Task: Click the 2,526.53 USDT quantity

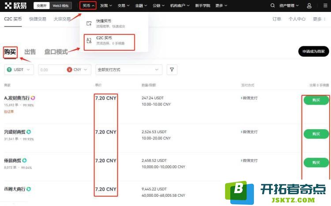Action: click(154, 132)
